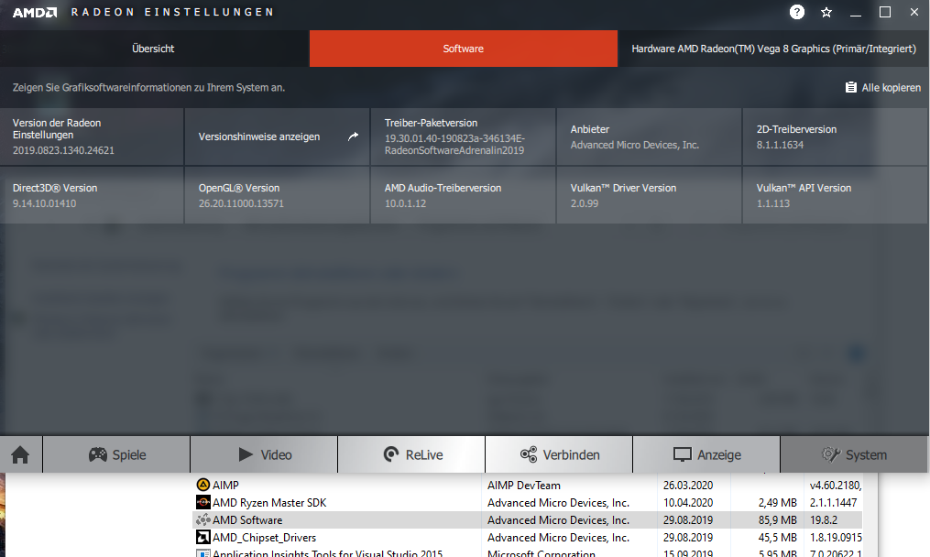The image size is (930, 557).
Task: Select the Treiber-Paketversion tile
Action: tap(464, 137)
